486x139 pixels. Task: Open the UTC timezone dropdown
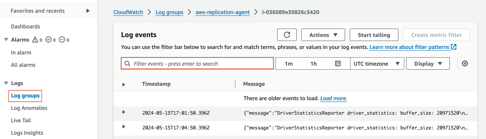[x=377, y=64]
